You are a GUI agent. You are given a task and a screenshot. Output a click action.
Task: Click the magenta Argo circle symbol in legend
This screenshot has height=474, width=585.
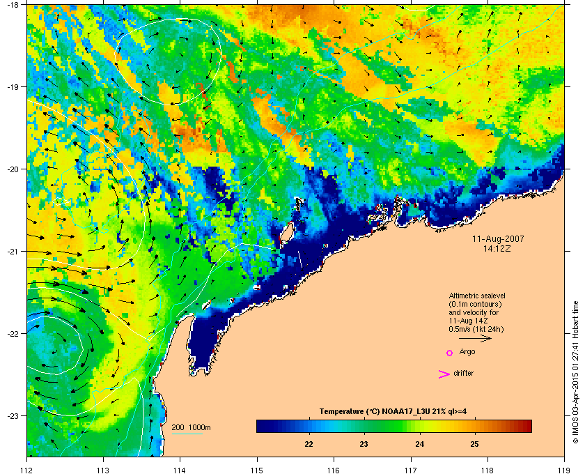[x=450, y=353]
